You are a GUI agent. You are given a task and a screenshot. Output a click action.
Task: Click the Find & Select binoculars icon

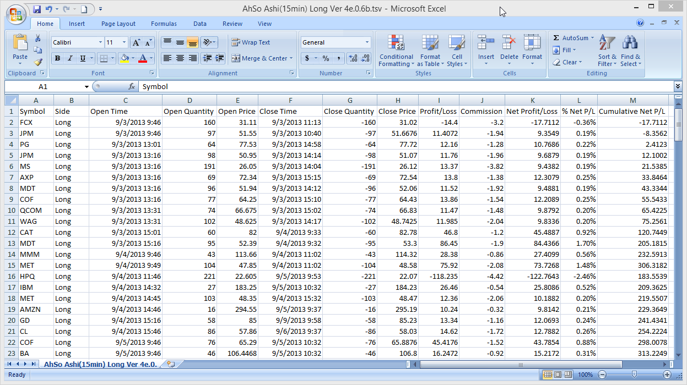click(x=630, y=43)
